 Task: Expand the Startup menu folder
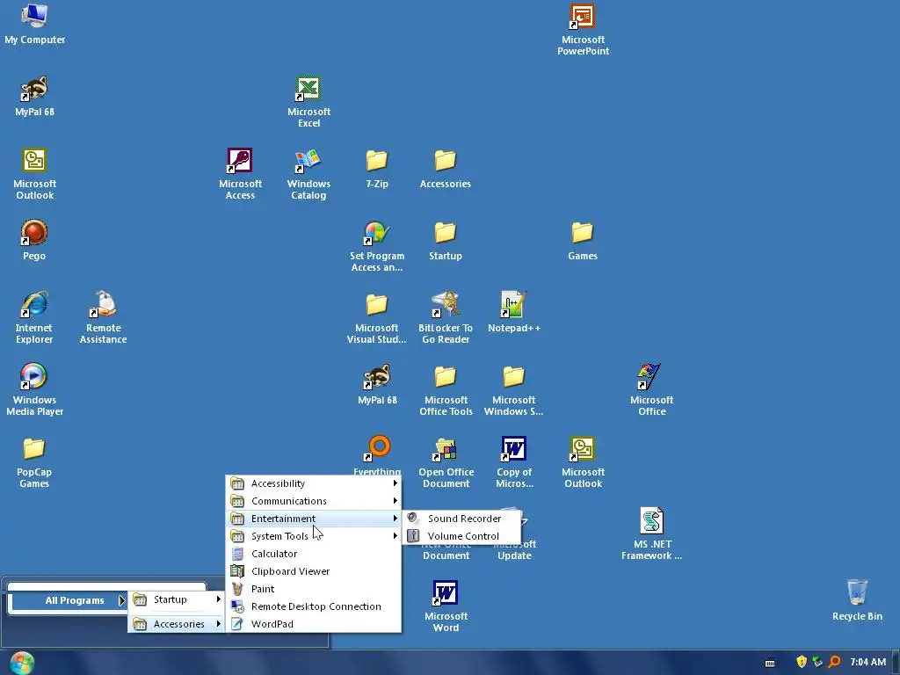pos(176,599)
